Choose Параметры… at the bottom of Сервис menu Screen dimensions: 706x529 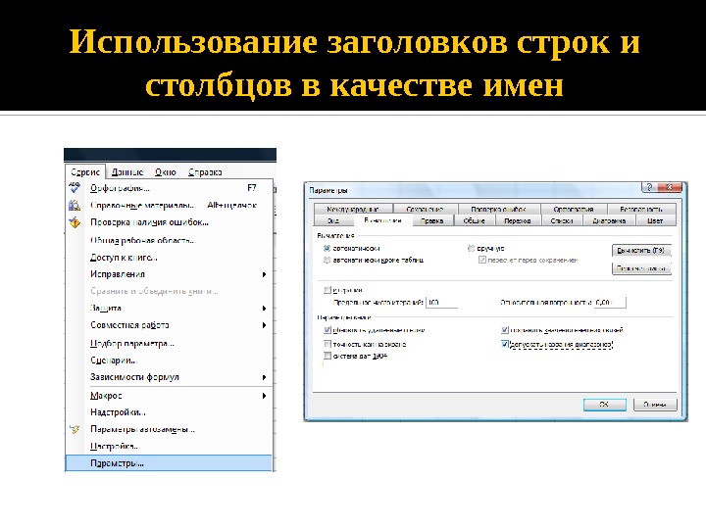[x=169, y=463]
